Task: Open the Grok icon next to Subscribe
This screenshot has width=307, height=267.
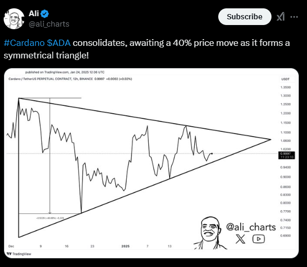Action: pos(280,17)
